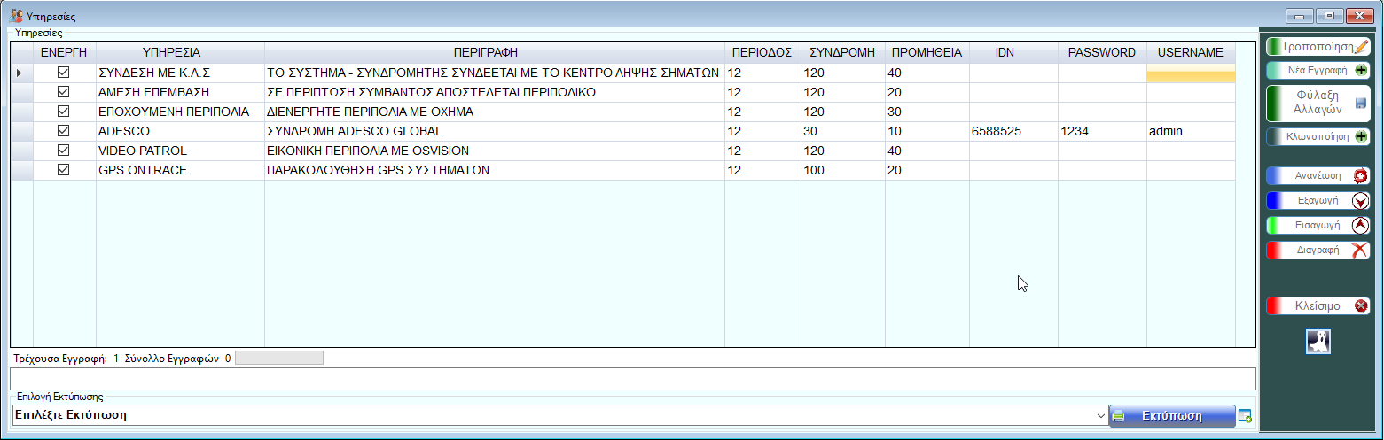The height and width of the screenshot is (440, 1384).
Task: Select the ΑΜΕΣΗ ΕΠΕΜΒΑΣΗ row header
Action: click(x=21, y=92)
